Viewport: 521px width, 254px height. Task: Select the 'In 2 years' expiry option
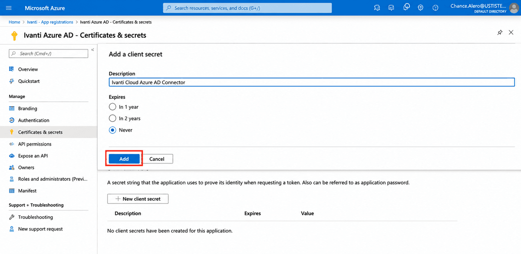pyautogui.click(x=112, y=118)
